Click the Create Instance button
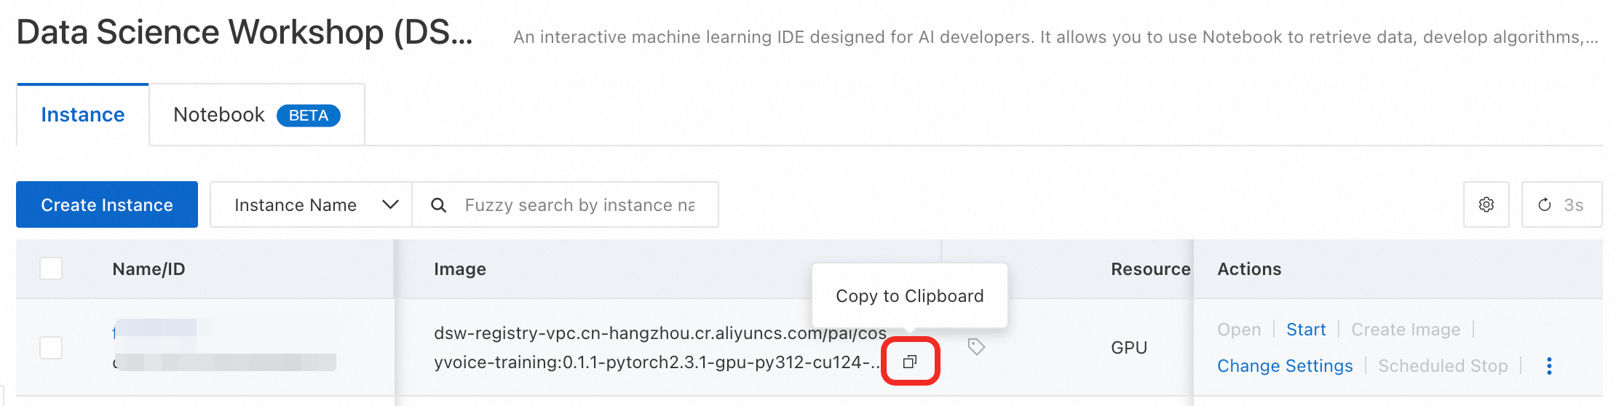Viewport: 1616px width, 406px height. (x=107, y=205)
